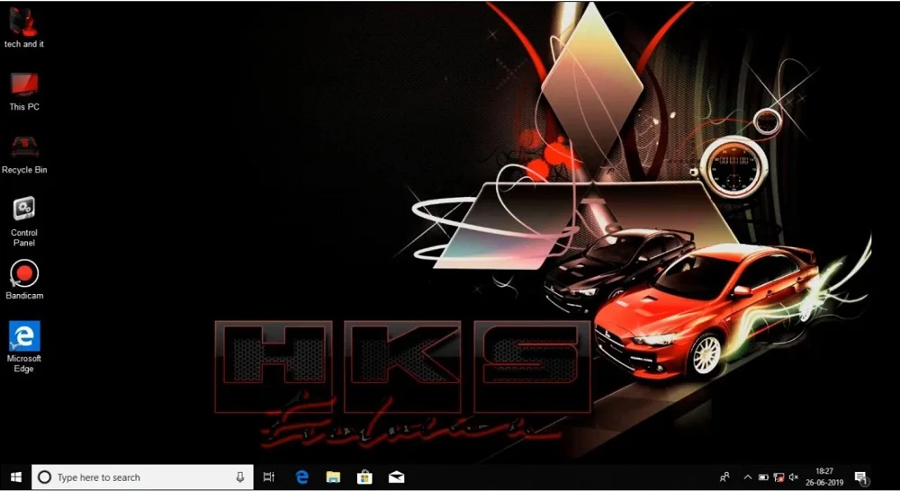Select the Control Panel desktop shortcut
The image size is (900, 491).
coord(24,221)
